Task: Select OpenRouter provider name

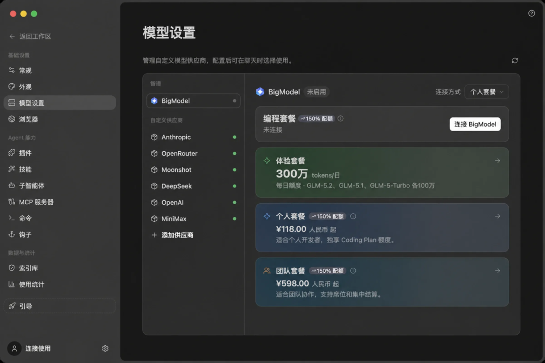Action: pos(179,154)
